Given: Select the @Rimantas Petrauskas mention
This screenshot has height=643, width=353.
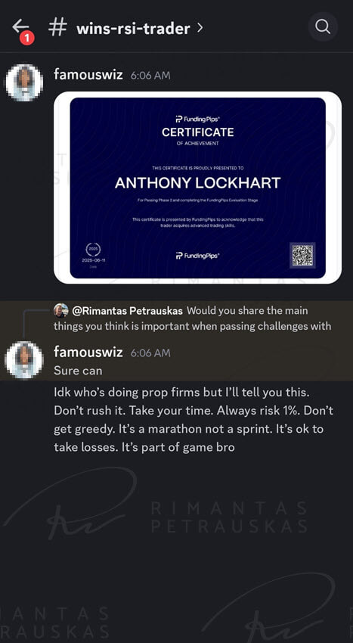Looking at the screenshot, I should tap(127, 310).
